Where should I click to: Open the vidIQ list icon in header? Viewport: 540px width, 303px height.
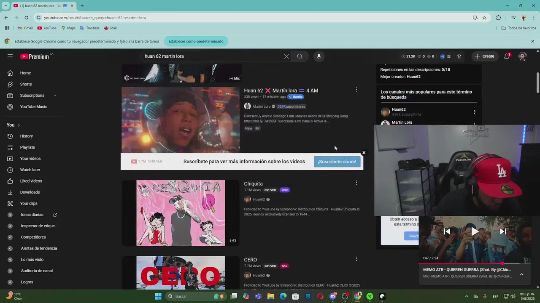[x=449, y=56]
